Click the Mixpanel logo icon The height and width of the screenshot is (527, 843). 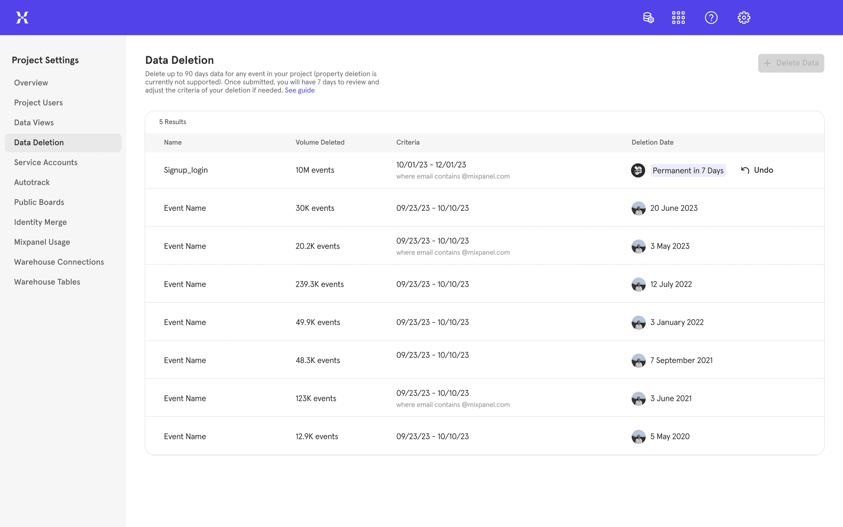pyautogui.click(x=22, y=17)
